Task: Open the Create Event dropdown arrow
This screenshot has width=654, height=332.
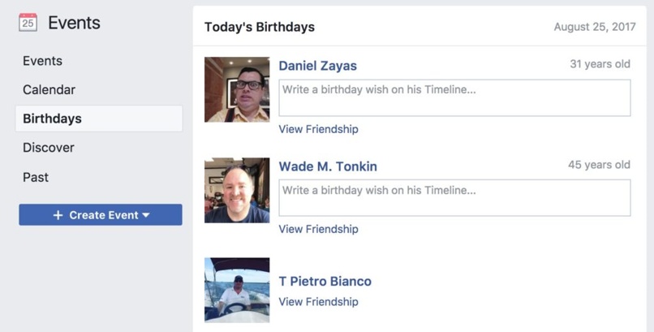Action: (146, 215)
